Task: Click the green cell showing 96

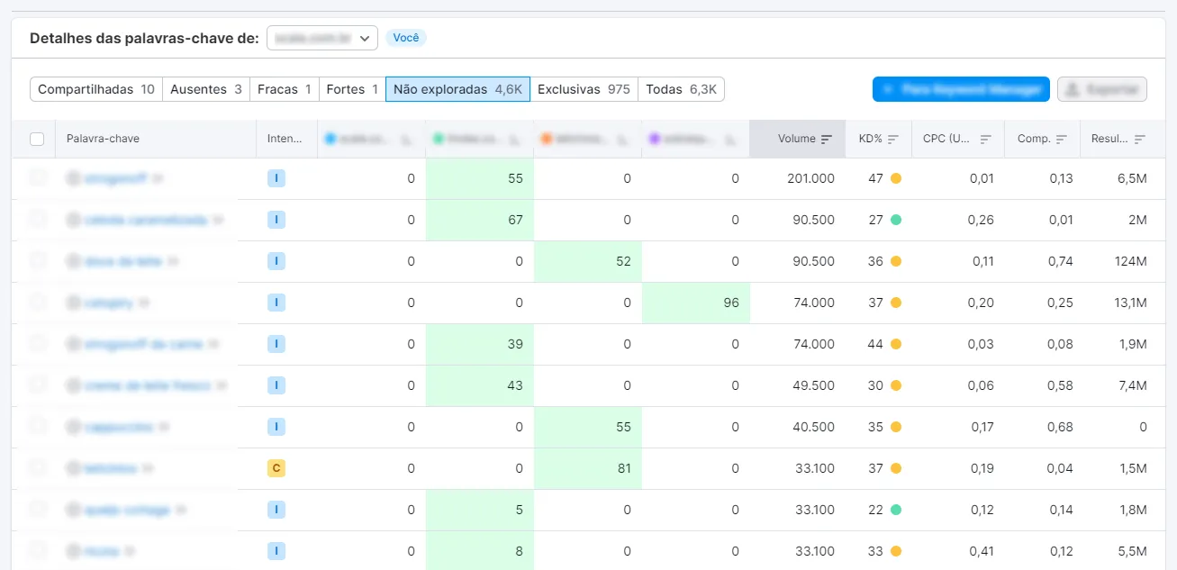Action: tap(696, 303)
